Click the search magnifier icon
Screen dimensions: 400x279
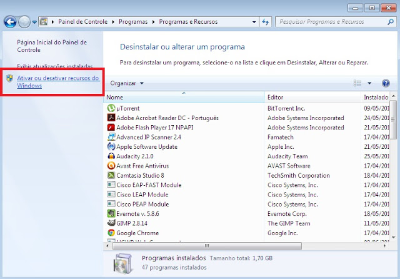coord(390,22)
